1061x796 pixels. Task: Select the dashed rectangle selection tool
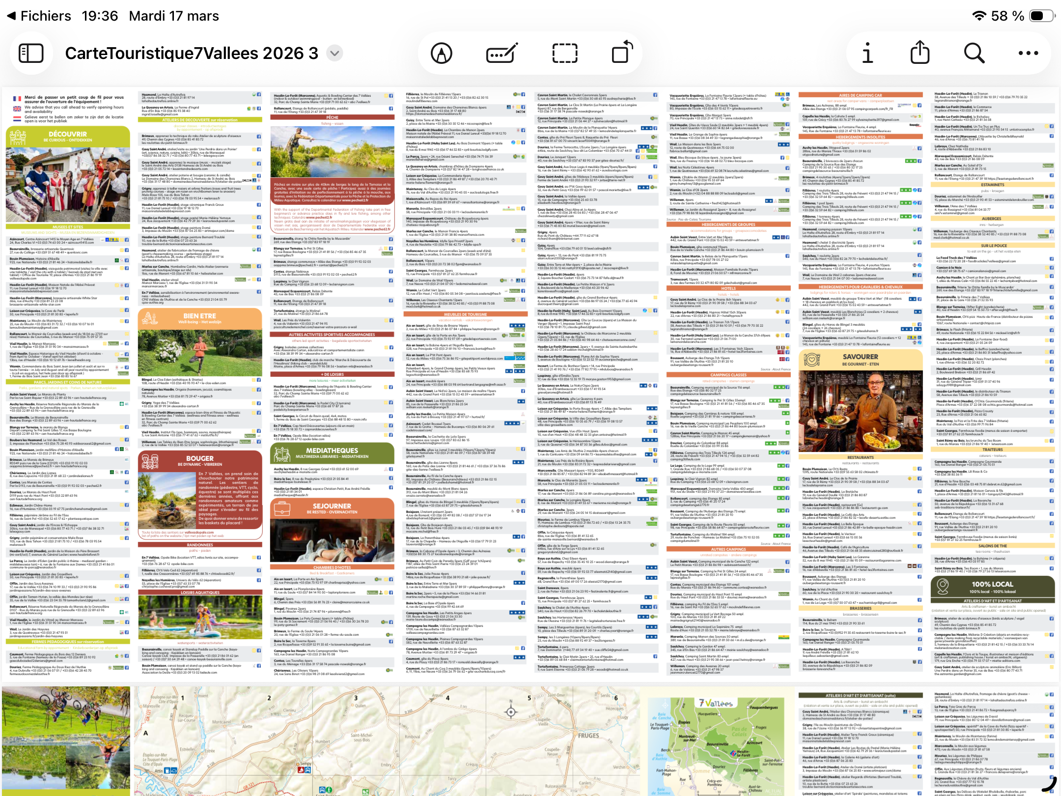(x=565, y=53)
